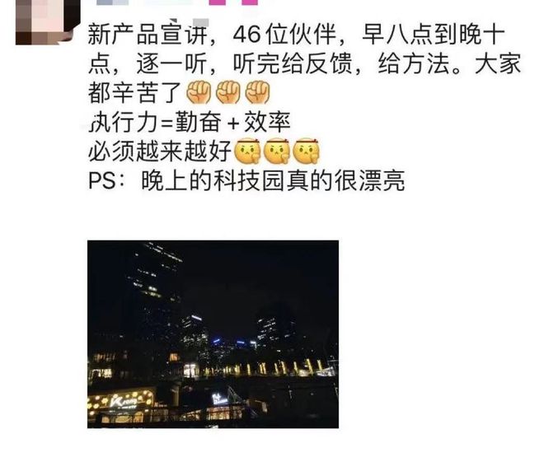Click the PS line about 科技园

pyautogui.click(x=246, y=180)
